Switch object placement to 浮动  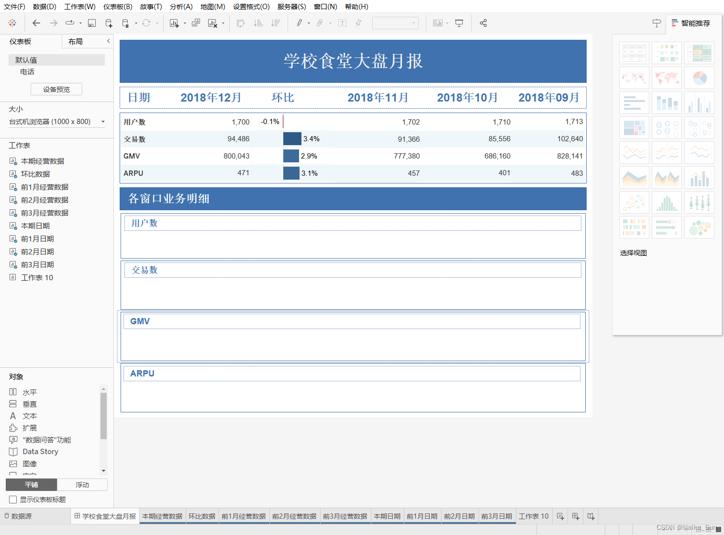tap(82, 485)
